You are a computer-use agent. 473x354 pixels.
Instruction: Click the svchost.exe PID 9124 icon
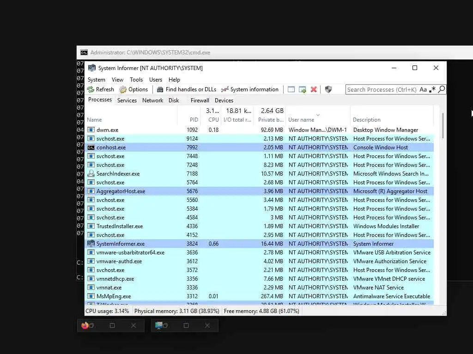point(91,138)
